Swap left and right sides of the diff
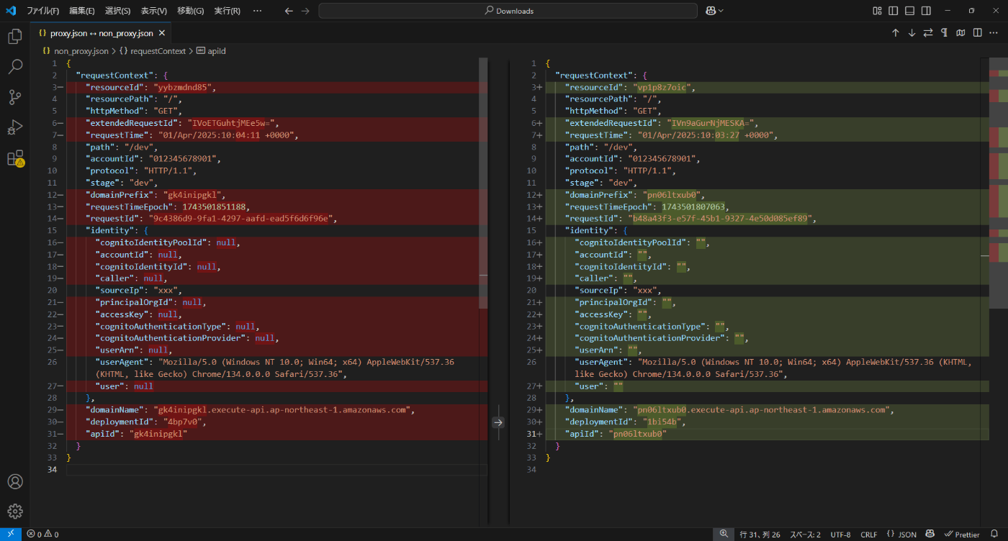The width and height of the screenshot is (1008, 541). 928,33
